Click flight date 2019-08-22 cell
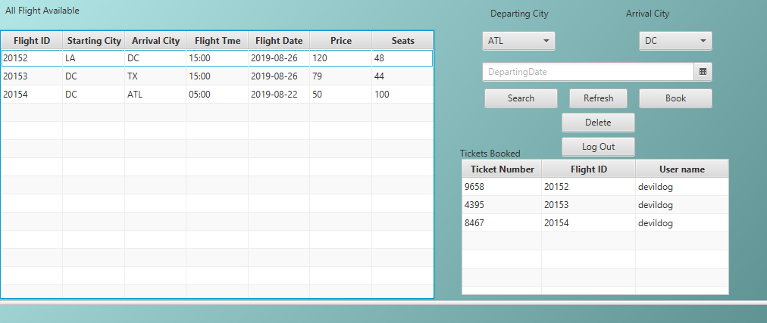The image size is (767, 323). coord(279,95)
